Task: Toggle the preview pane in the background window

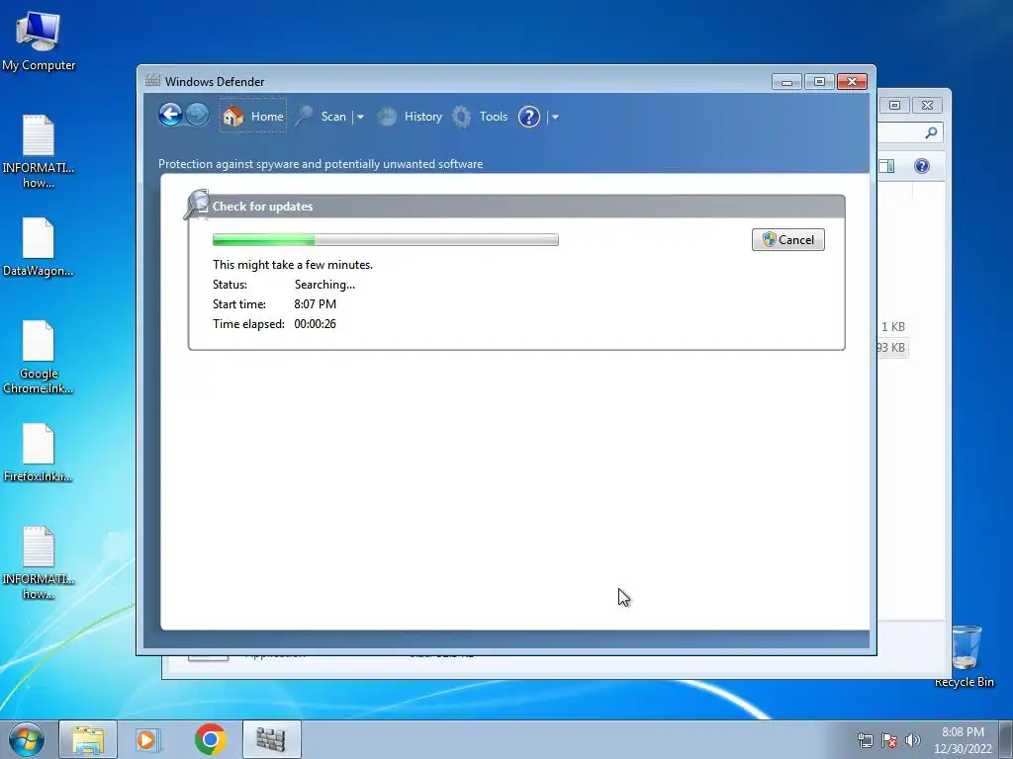Action: tap(887, 166)
